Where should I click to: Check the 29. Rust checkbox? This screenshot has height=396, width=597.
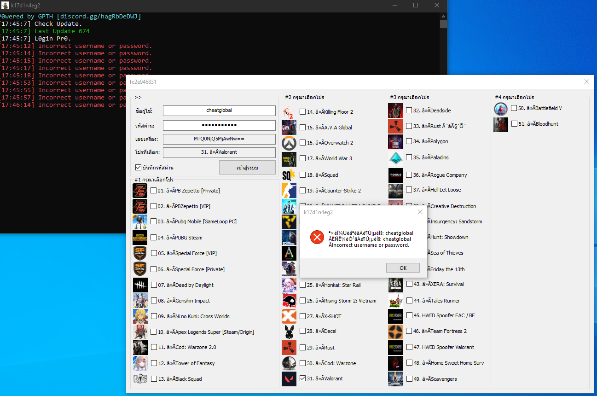pyautogui.click(x=302, y=348)
